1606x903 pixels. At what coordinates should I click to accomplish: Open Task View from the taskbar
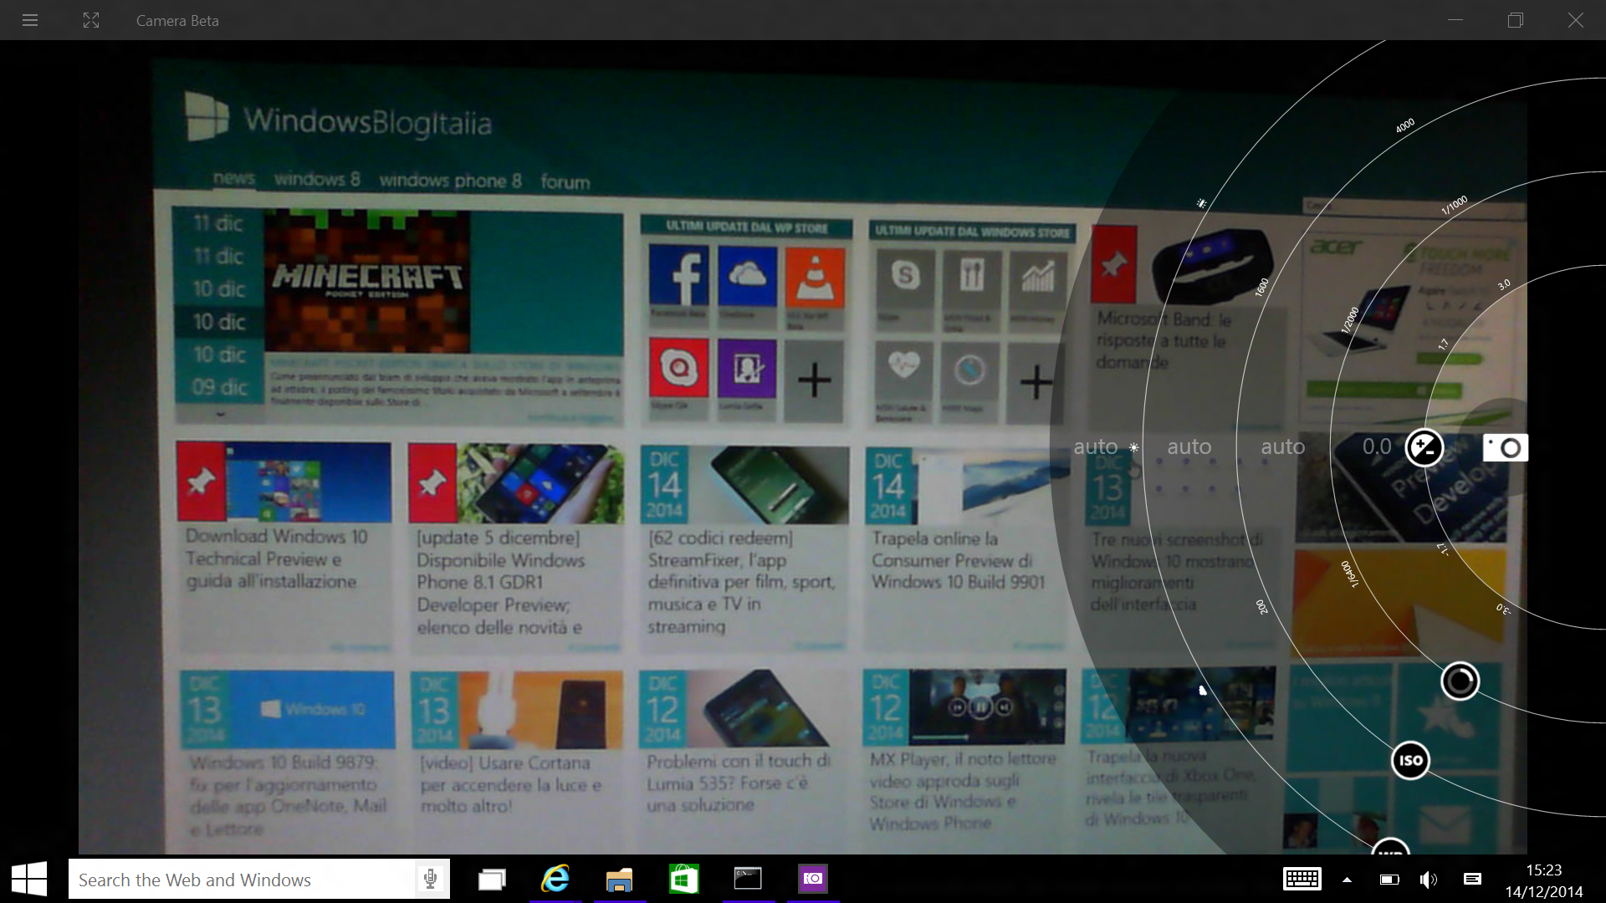coord(492,880)
